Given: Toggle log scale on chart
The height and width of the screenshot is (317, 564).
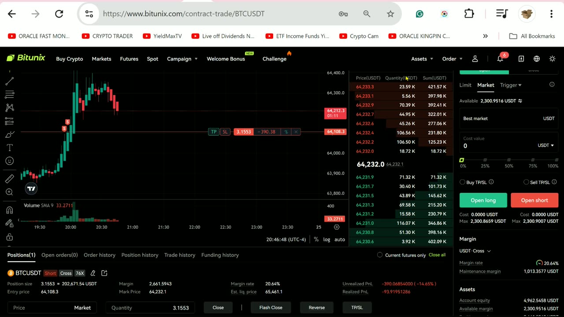Looking at the screenshot, I should [x=327, y=240].
